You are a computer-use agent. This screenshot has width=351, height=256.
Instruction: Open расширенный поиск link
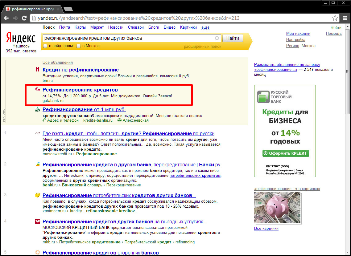202,47
